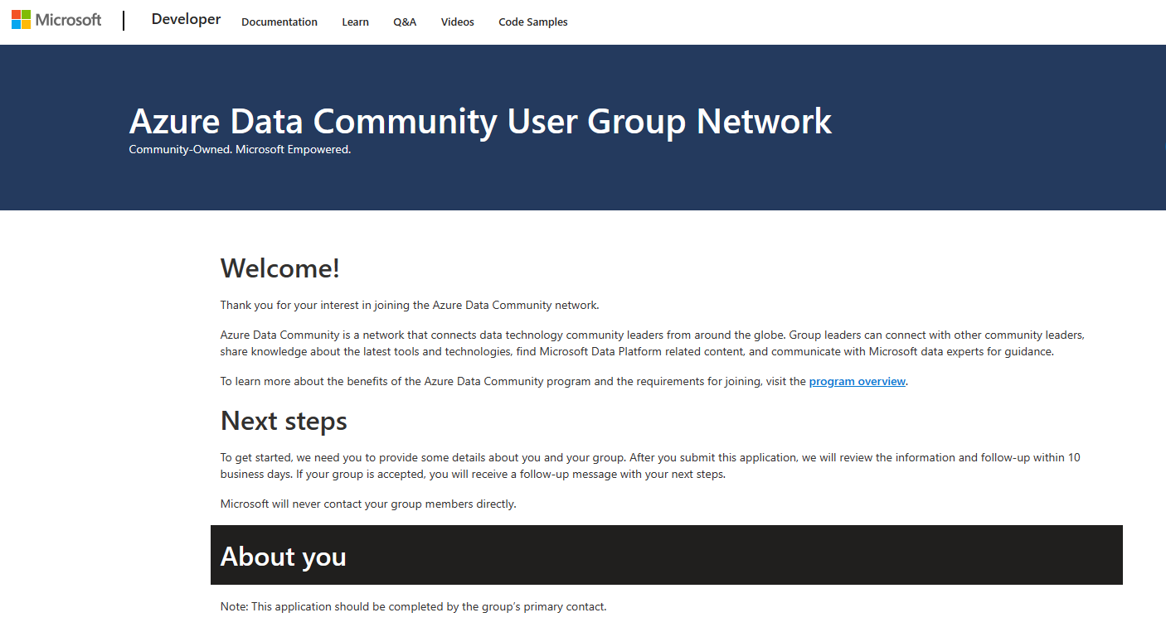Click 'Microsoft will never contact your group members directly'
1166x627 pixels.
coord(368,504)
